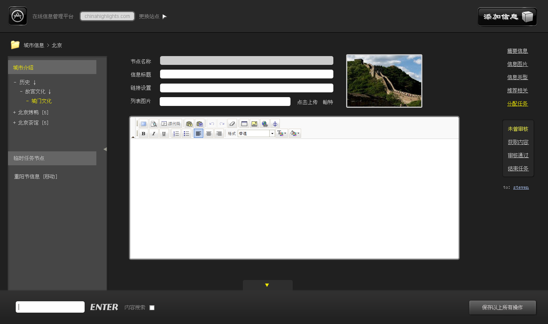Expand the 北京烤鸭 tree node
The width and height of the screenshot is (548, 324).
pyautogui.click(x=14, y=113)
